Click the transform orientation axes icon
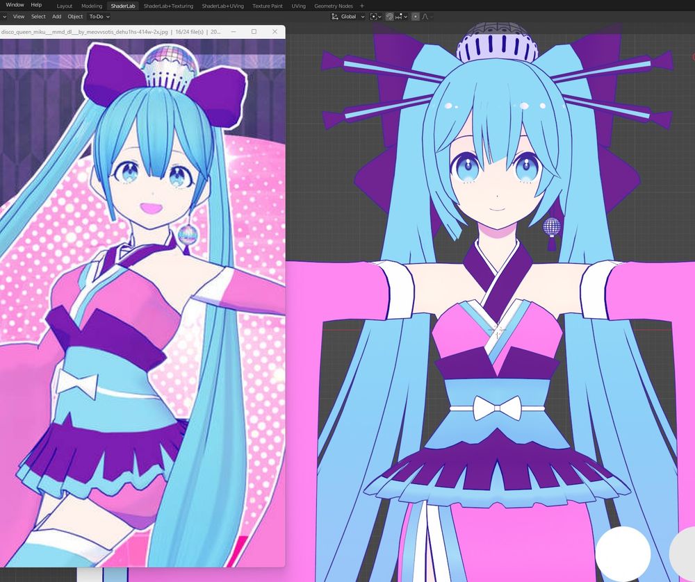The width and height of the screenshot is (695, 582). pyautogui.click(x=335, y=17)
